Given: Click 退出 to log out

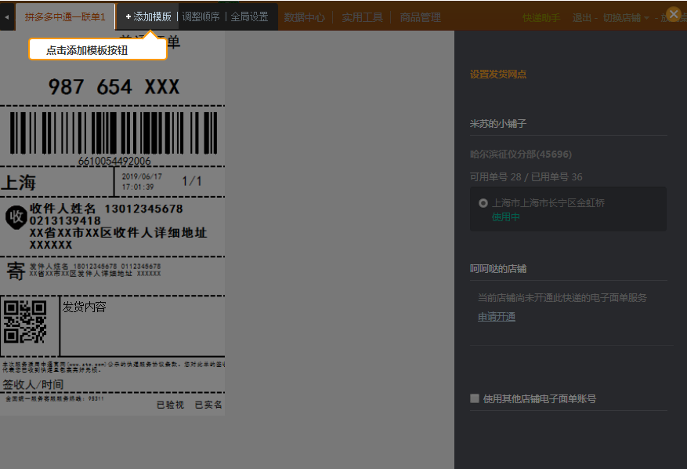Looking at the screenshot, I should click(582, 18).
